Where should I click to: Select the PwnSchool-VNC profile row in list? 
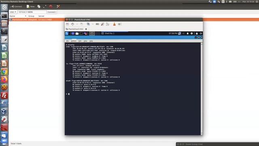pos(37,19)
